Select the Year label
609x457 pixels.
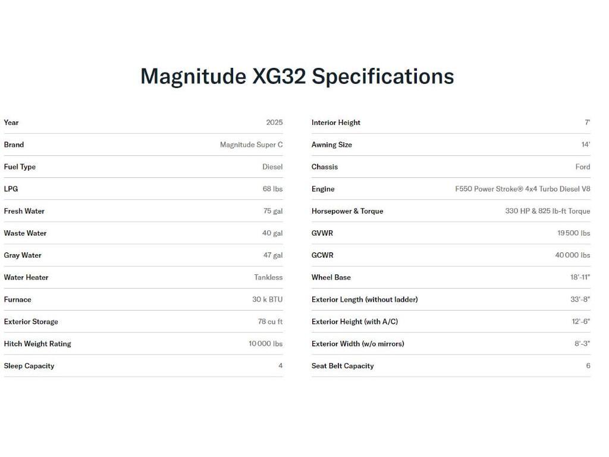pyautogui.click(x=11, y=123)
